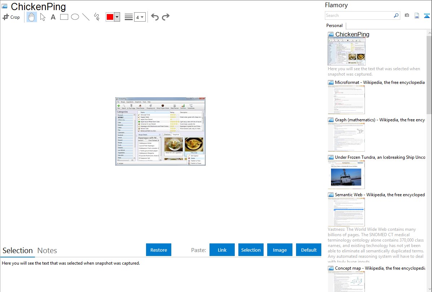Viewport: 432px width, 292px height.
Task: Click the document page icon
Action: coord(417,15)
